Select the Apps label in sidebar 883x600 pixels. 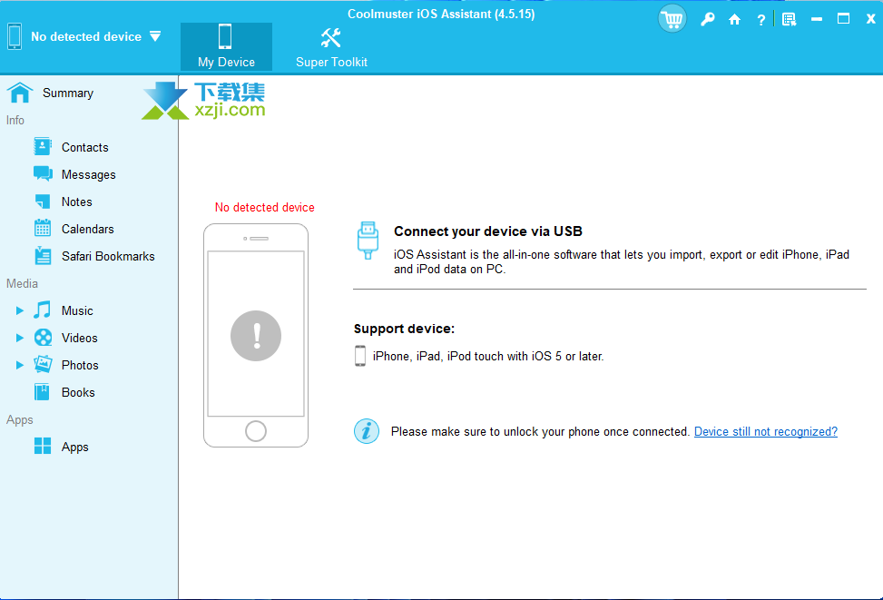pos(75,448)
